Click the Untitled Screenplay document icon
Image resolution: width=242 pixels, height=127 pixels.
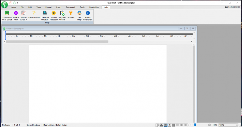pyautogui.click(x=4, y=29)
